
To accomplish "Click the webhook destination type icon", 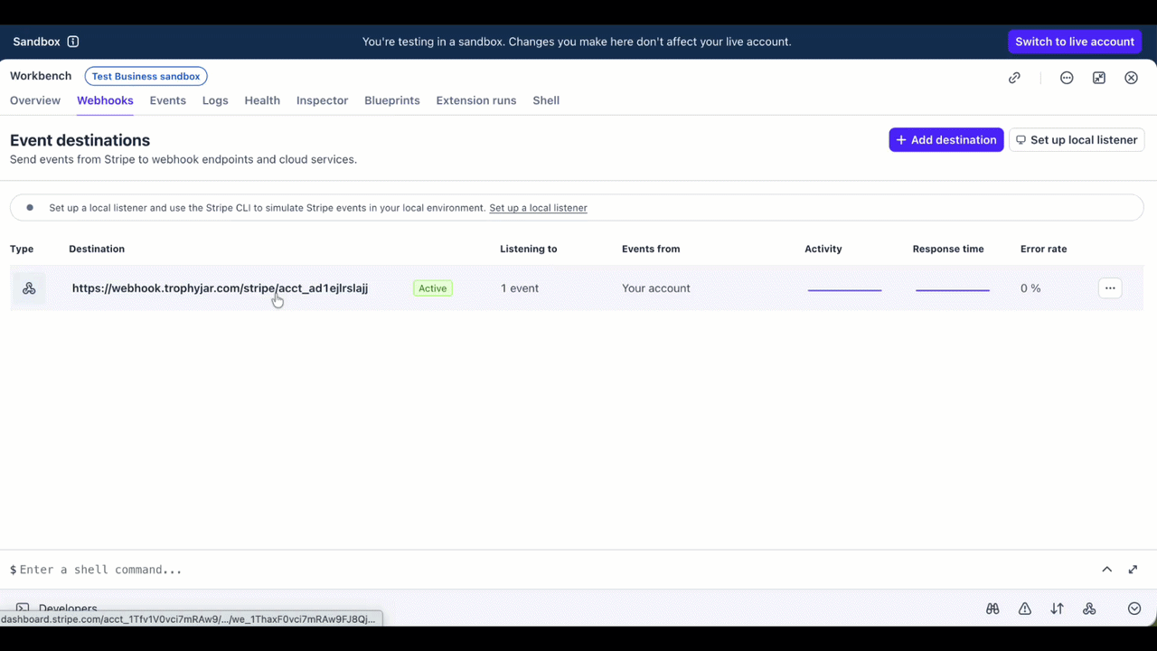I will click(x=29, y=288).
